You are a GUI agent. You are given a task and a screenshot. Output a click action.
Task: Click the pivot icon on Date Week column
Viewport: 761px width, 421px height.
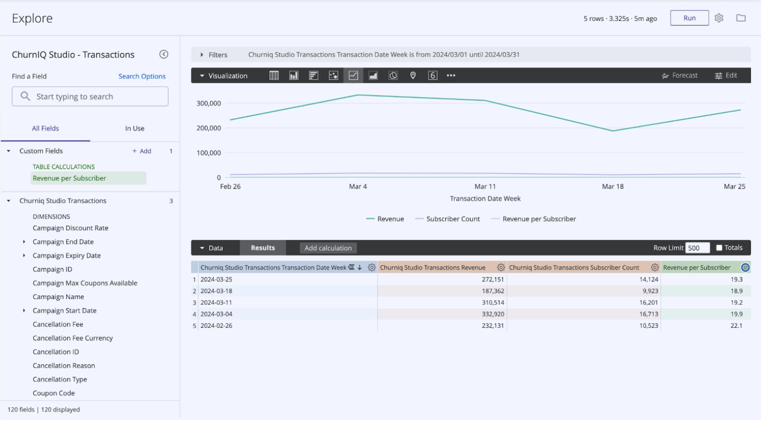pyautogui.click(x=351, y=267)
